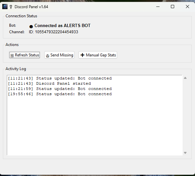Click the Refresh Status button

(x=25, y=55)
